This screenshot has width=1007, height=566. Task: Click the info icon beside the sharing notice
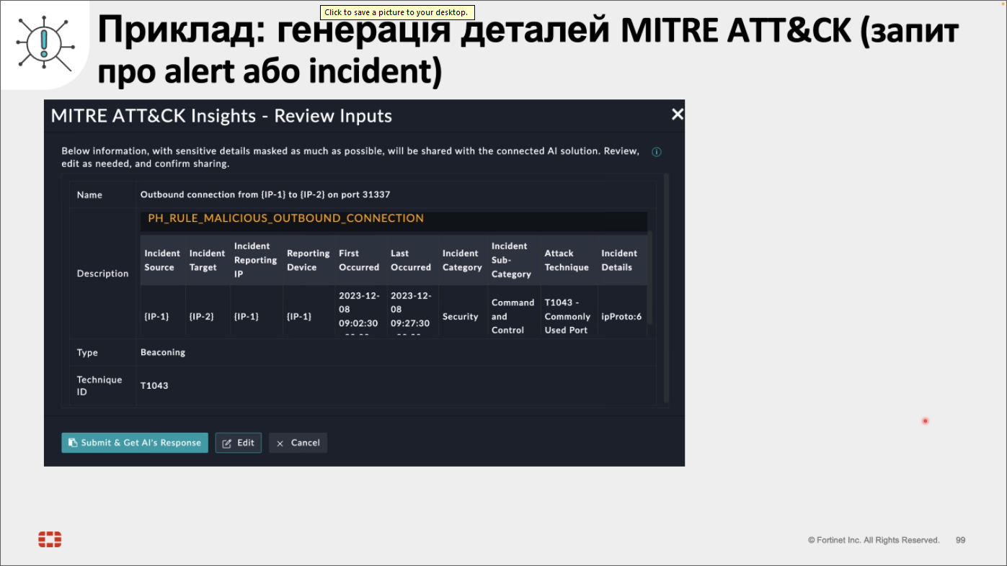pos(656,152)
